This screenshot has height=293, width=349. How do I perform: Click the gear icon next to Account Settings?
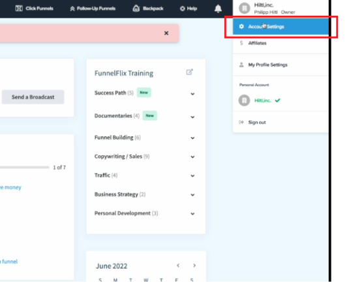241,27
